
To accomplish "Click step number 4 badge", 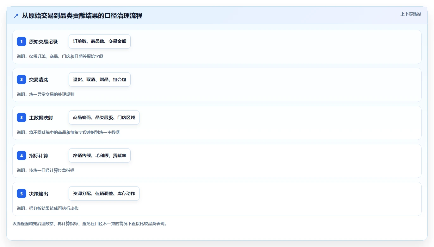I will 22,155.
